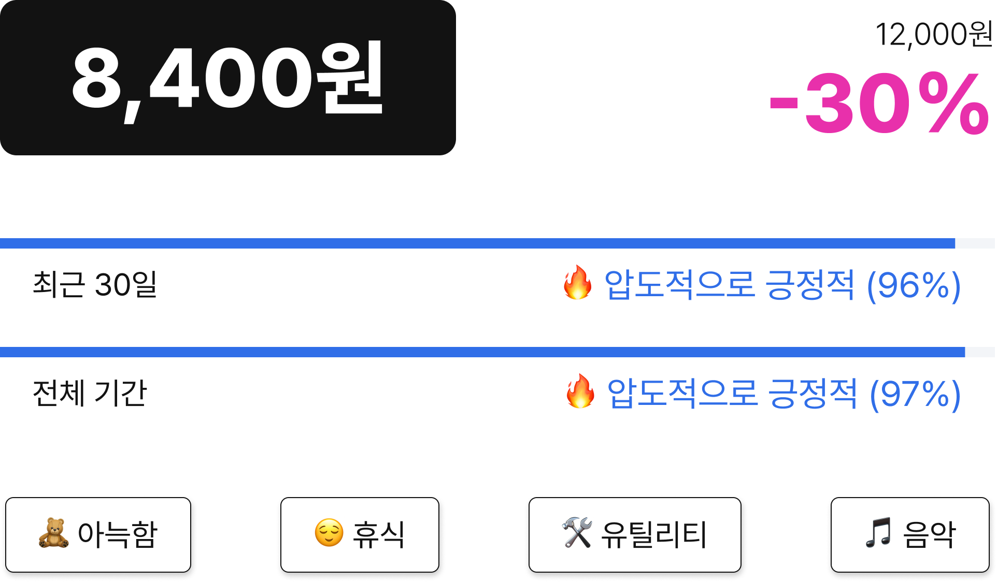Image resolution: width=997 pixels, height=582 pixels.
Task: Click the music notes icon on 음악 tag
Action: pyautogui.click(x=879, y=533)
